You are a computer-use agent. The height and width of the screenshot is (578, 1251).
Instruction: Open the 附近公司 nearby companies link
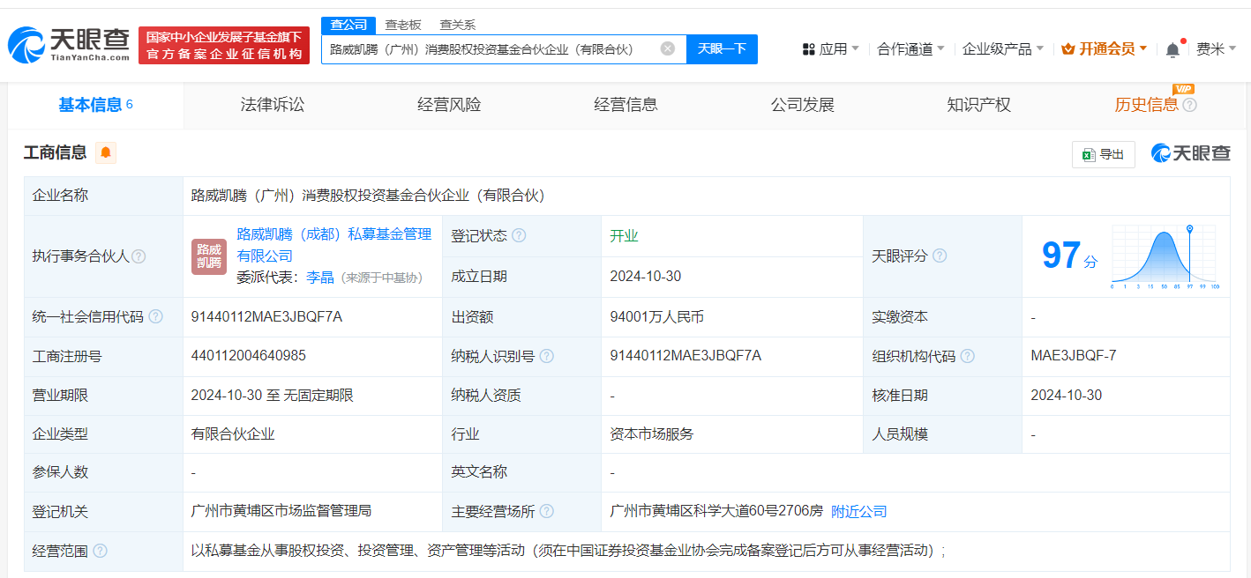(858, 511)
